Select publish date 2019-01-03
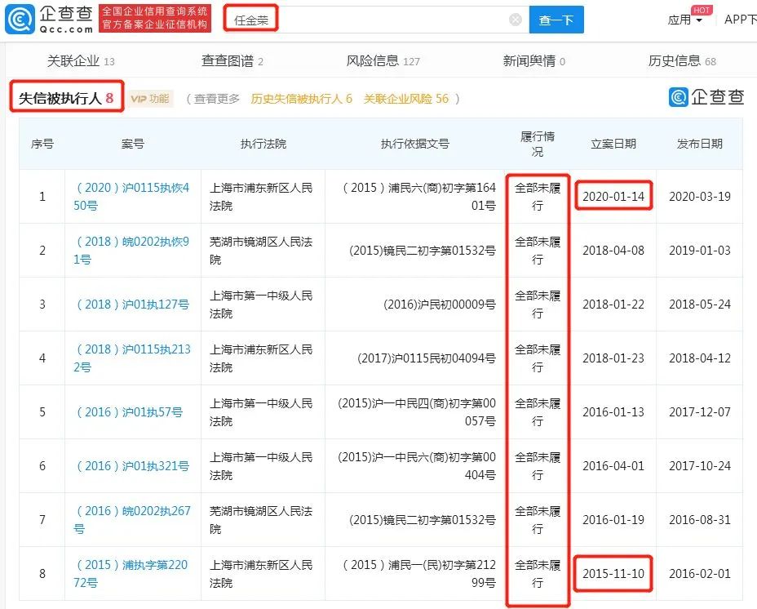The width and height of the screenshot is (757, 609). pos(700,251)
